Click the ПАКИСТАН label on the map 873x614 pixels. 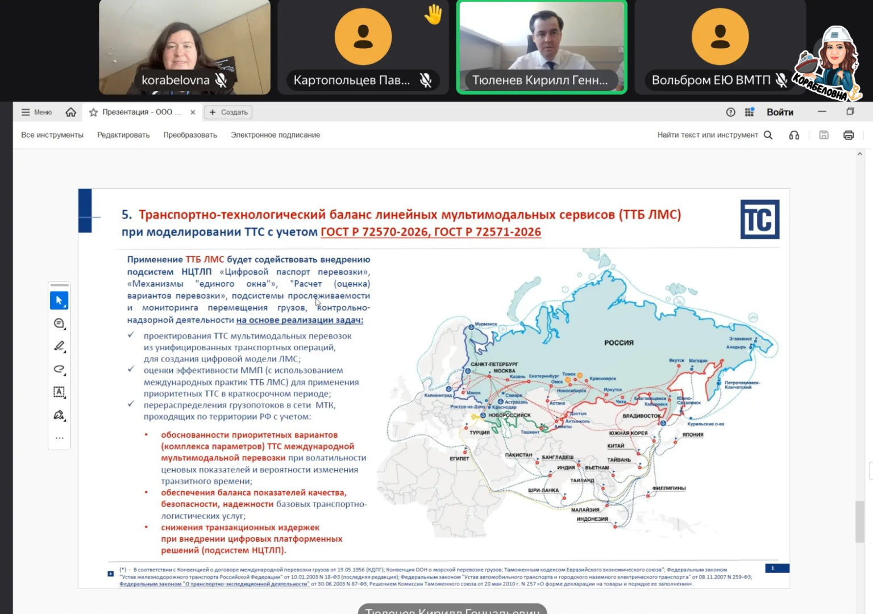click(x=519, y=455)
